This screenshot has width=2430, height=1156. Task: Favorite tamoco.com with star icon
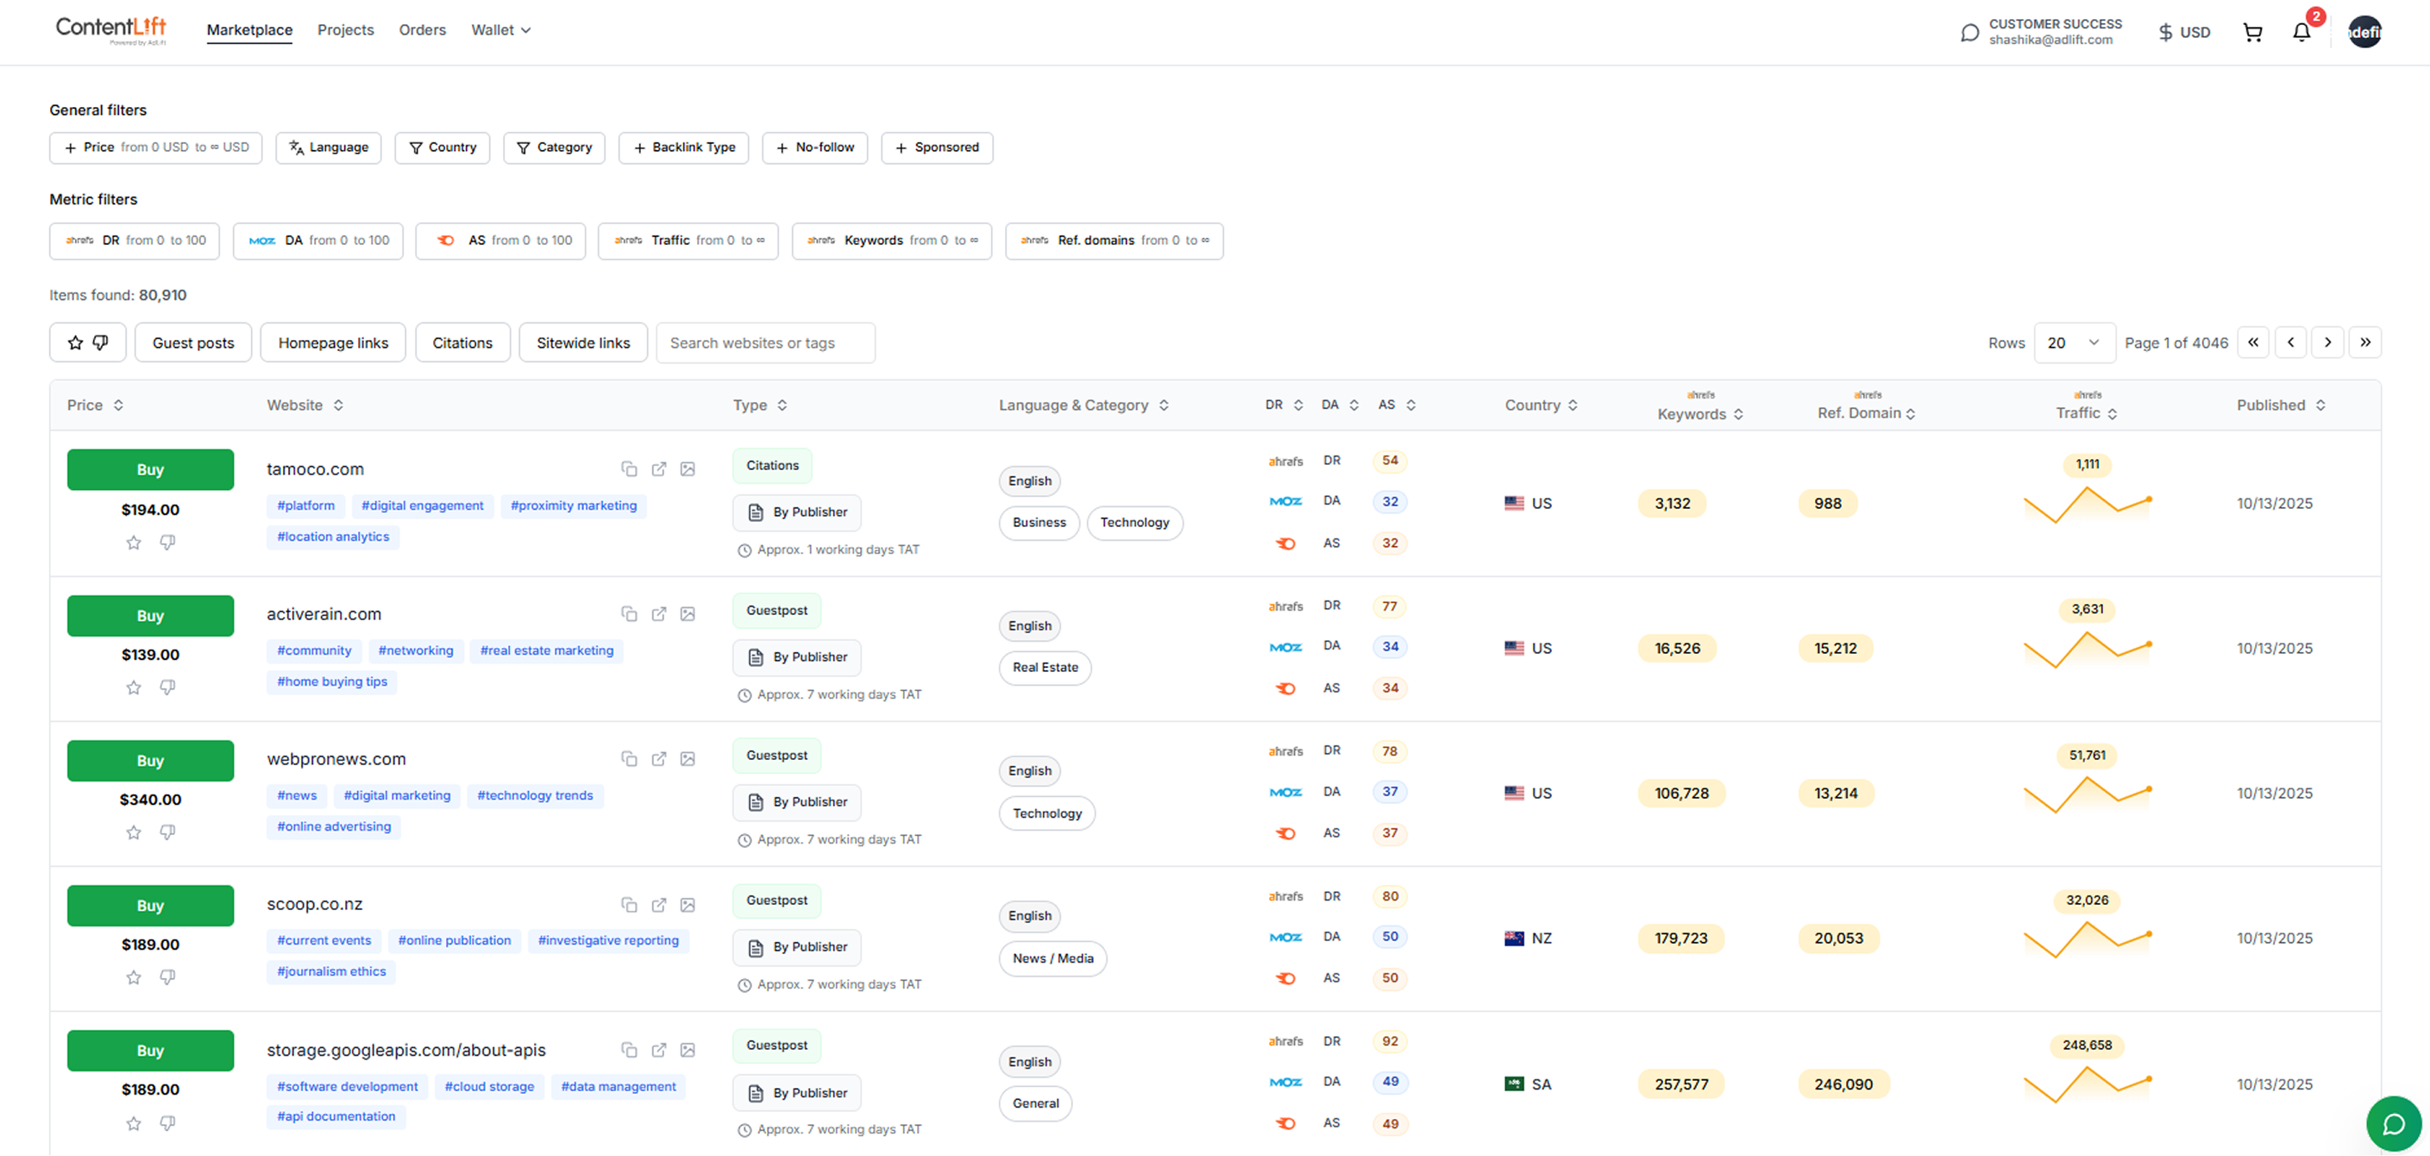(x=134, y=543)
